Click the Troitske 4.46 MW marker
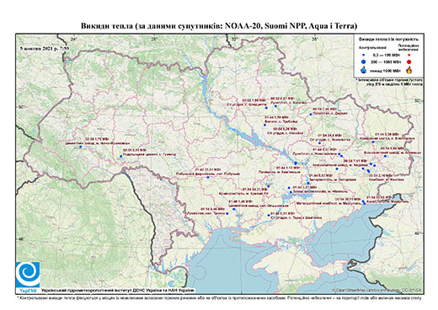Screen dimensions: 438x310 pyautogui.click(x=227, y=214)
